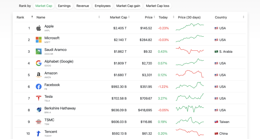Click the USA flag in Tesla row
Screen dimensions: 260x139
[x=216, y=98]
